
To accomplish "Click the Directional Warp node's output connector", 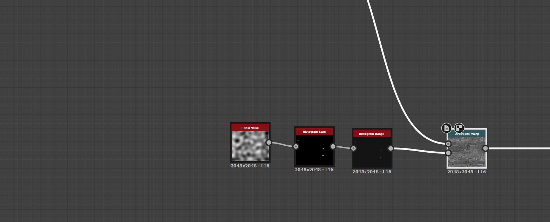I will pos(486,148).
